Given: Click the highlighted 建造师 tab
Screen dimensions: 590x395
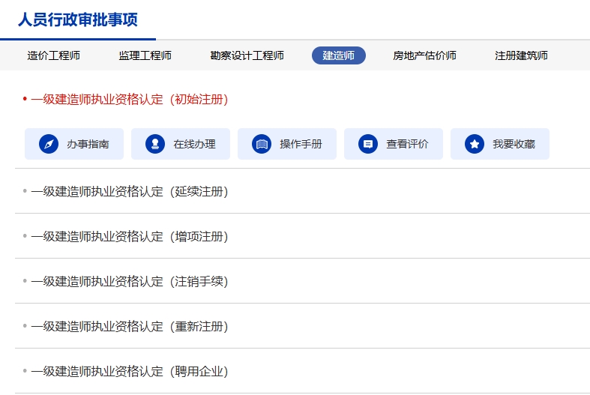Looking at the screenshot, I should tap(338, 55).
